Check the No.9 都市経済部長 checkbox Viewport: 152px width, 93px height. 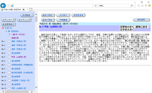point(9,73)
